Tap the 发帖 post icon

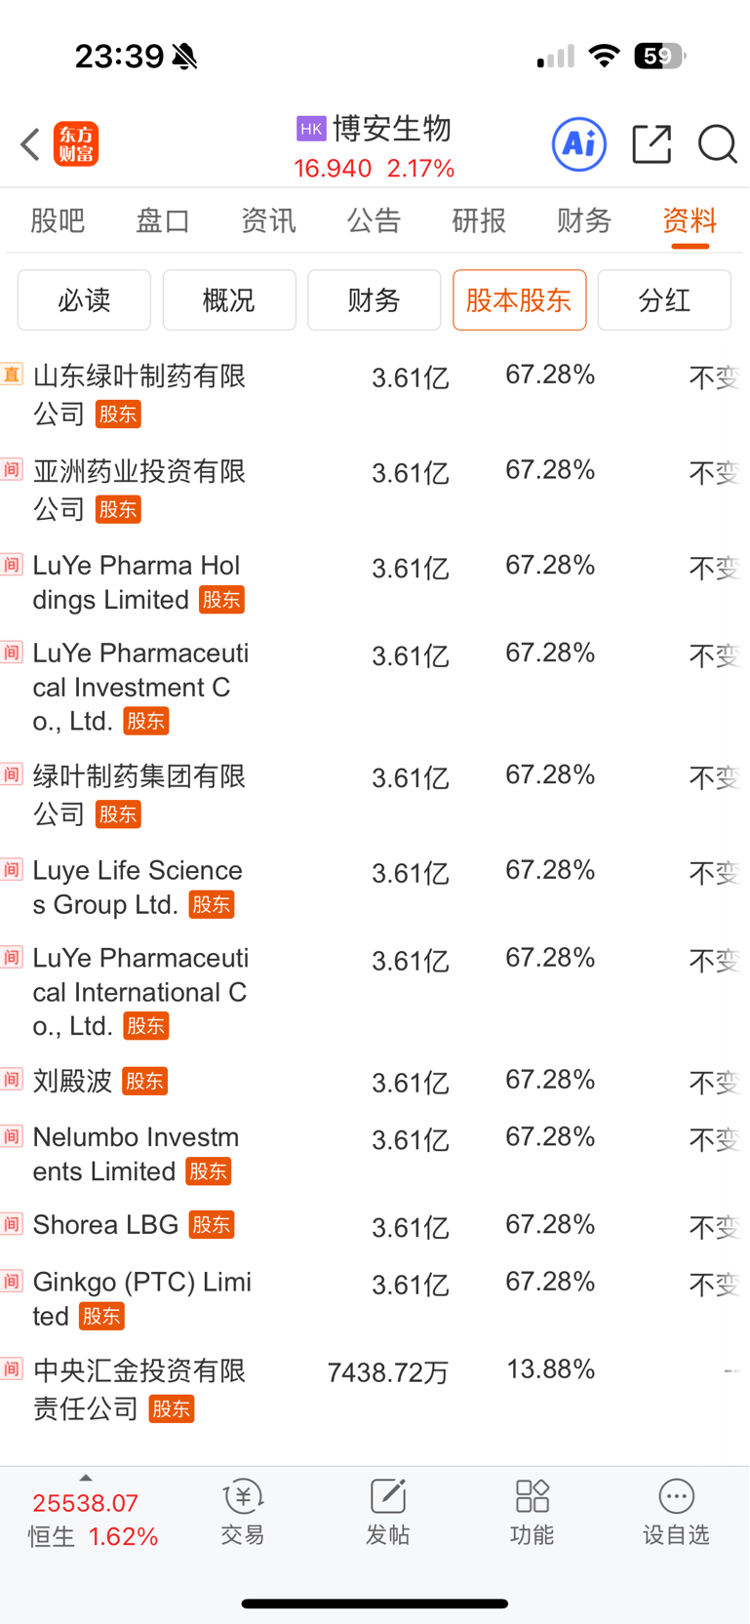[x=387, y=1512]
